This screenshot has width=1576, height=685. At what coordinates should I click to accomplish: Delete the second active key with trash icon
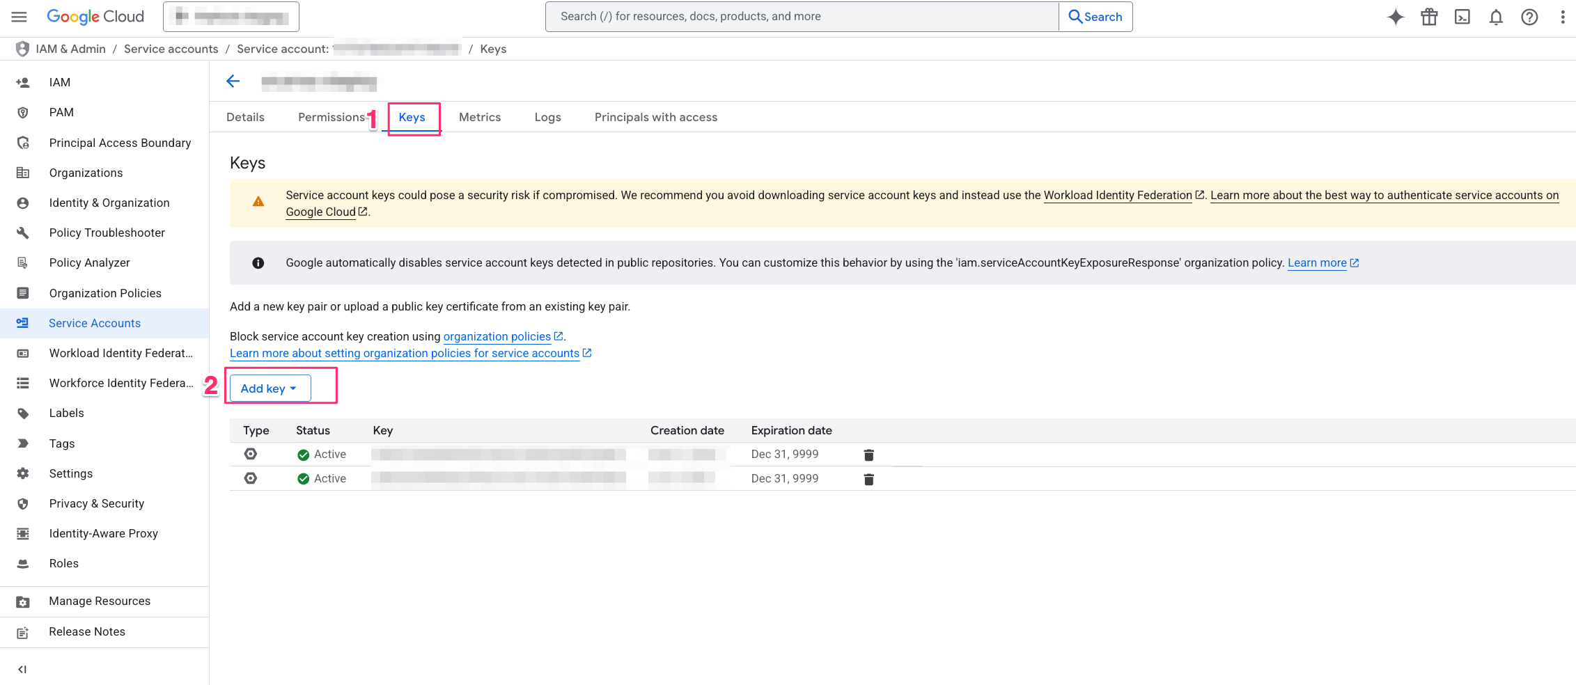pos(868,479)
